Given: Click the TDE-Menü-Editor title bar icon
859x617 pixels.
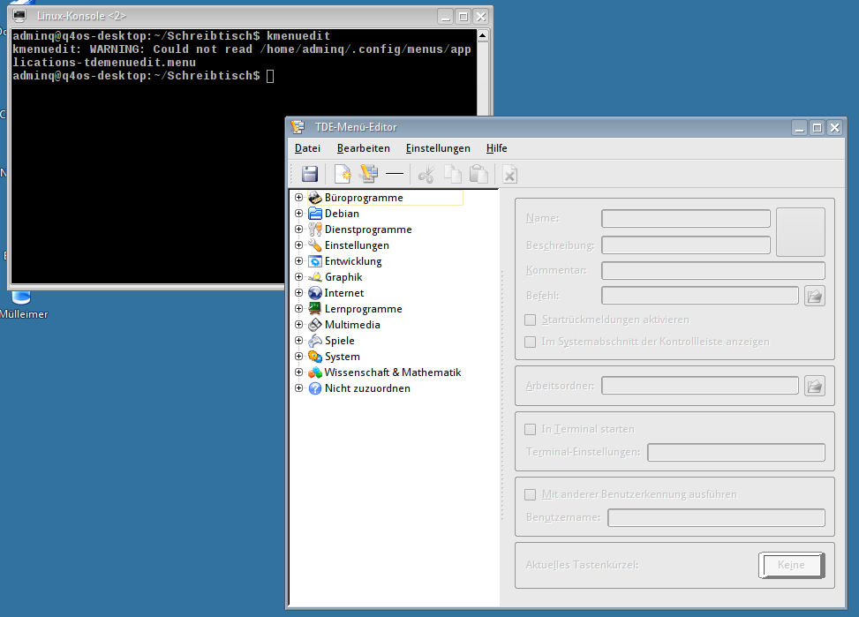Looking at the screenshot, I should point(298,127).
